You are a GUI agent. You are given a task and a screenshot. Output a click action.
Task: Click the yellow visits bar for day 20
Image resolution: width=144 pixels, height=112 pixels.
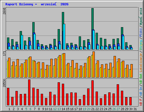pos(88,67)
